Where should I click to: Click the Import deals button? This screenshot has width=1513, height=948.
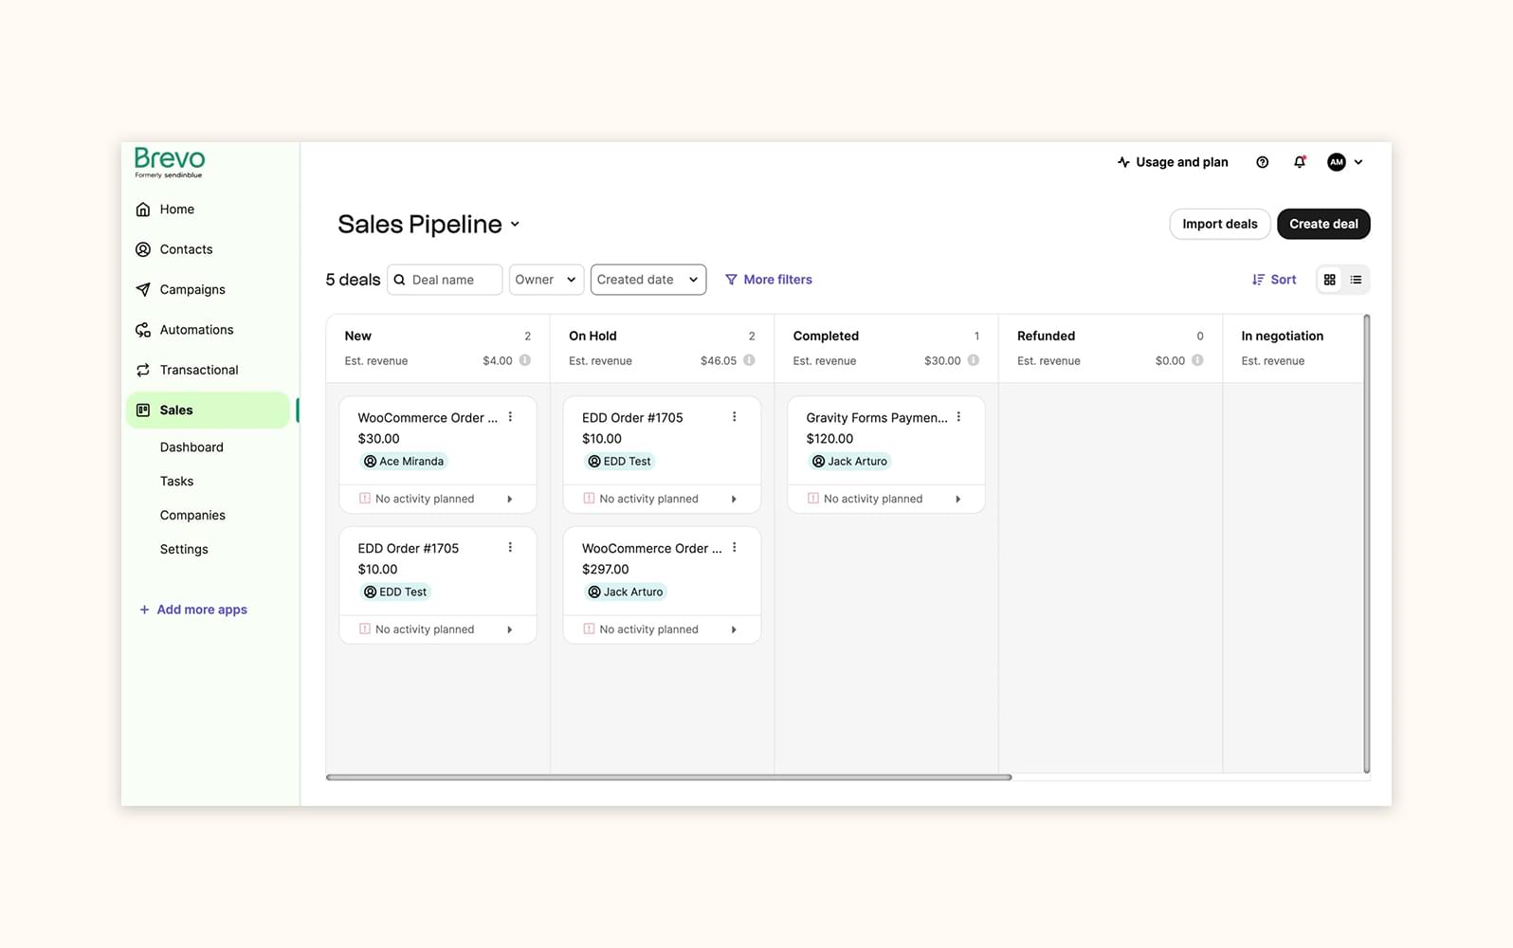point(1219,224)
